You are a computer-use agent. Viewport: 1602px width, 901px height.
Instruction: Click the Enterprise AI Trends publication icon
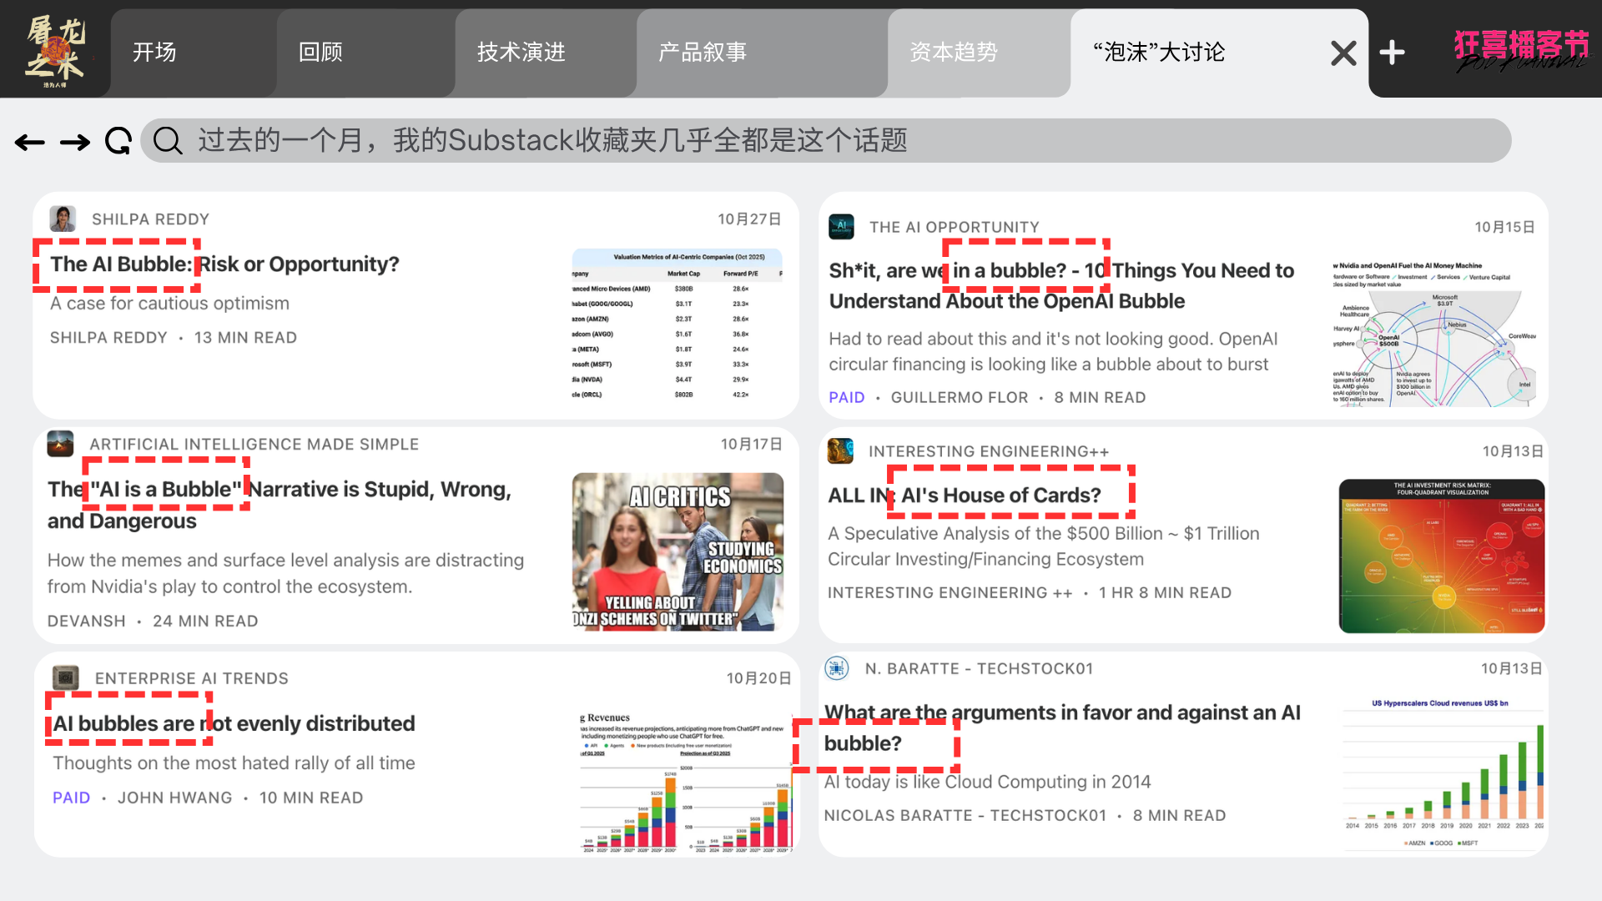(x=65, y=677)
